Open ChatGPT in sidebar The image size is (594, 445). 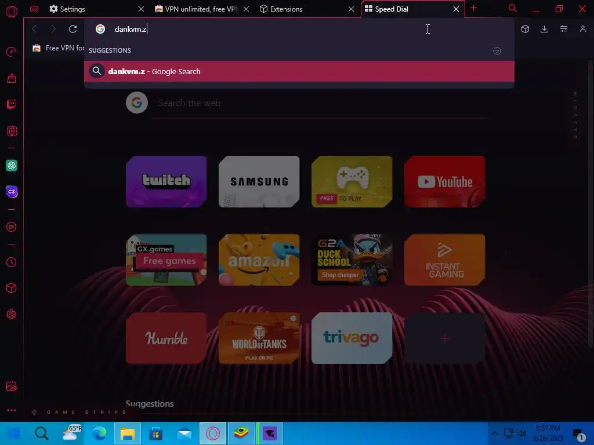[x=12, y=165]
